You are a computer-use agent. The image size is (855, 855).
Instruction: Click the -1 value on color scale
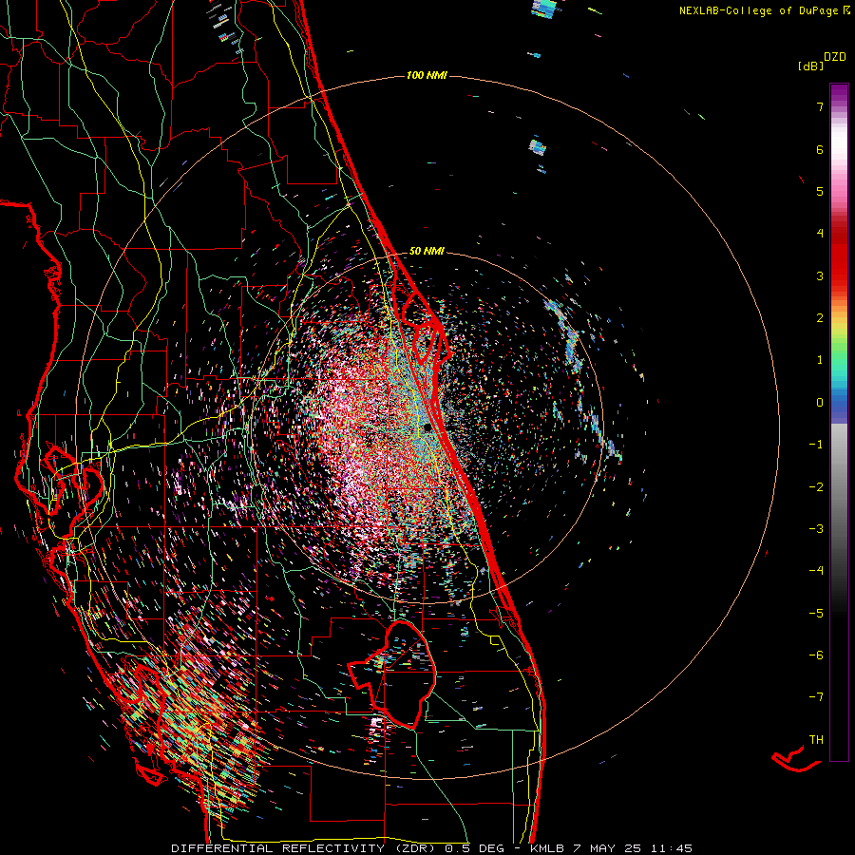coord(816,445)
